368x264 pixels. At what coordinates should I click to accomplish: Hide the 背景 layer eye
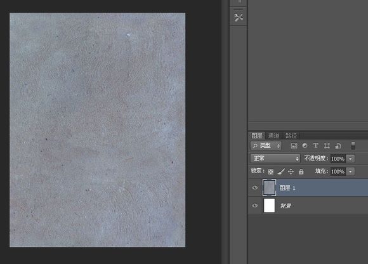tap(255, 206)
